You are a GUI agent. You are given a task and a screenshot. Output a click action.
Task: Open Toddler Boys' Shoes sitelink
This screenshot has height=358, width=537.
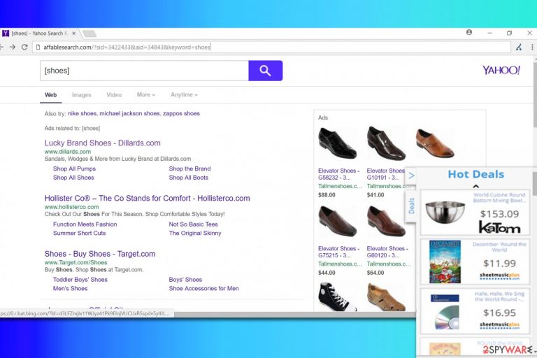coord(80,280)
